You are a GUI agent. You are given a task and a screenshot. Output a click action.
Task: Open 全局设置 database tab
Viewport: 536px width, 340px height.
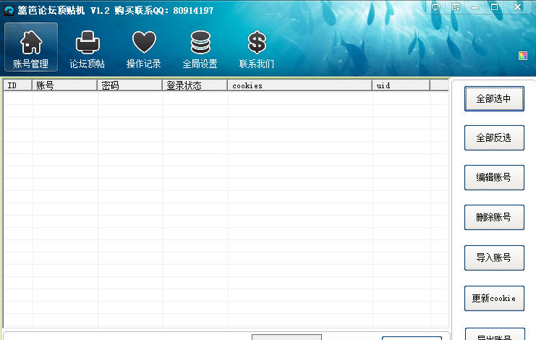[200, 49]
